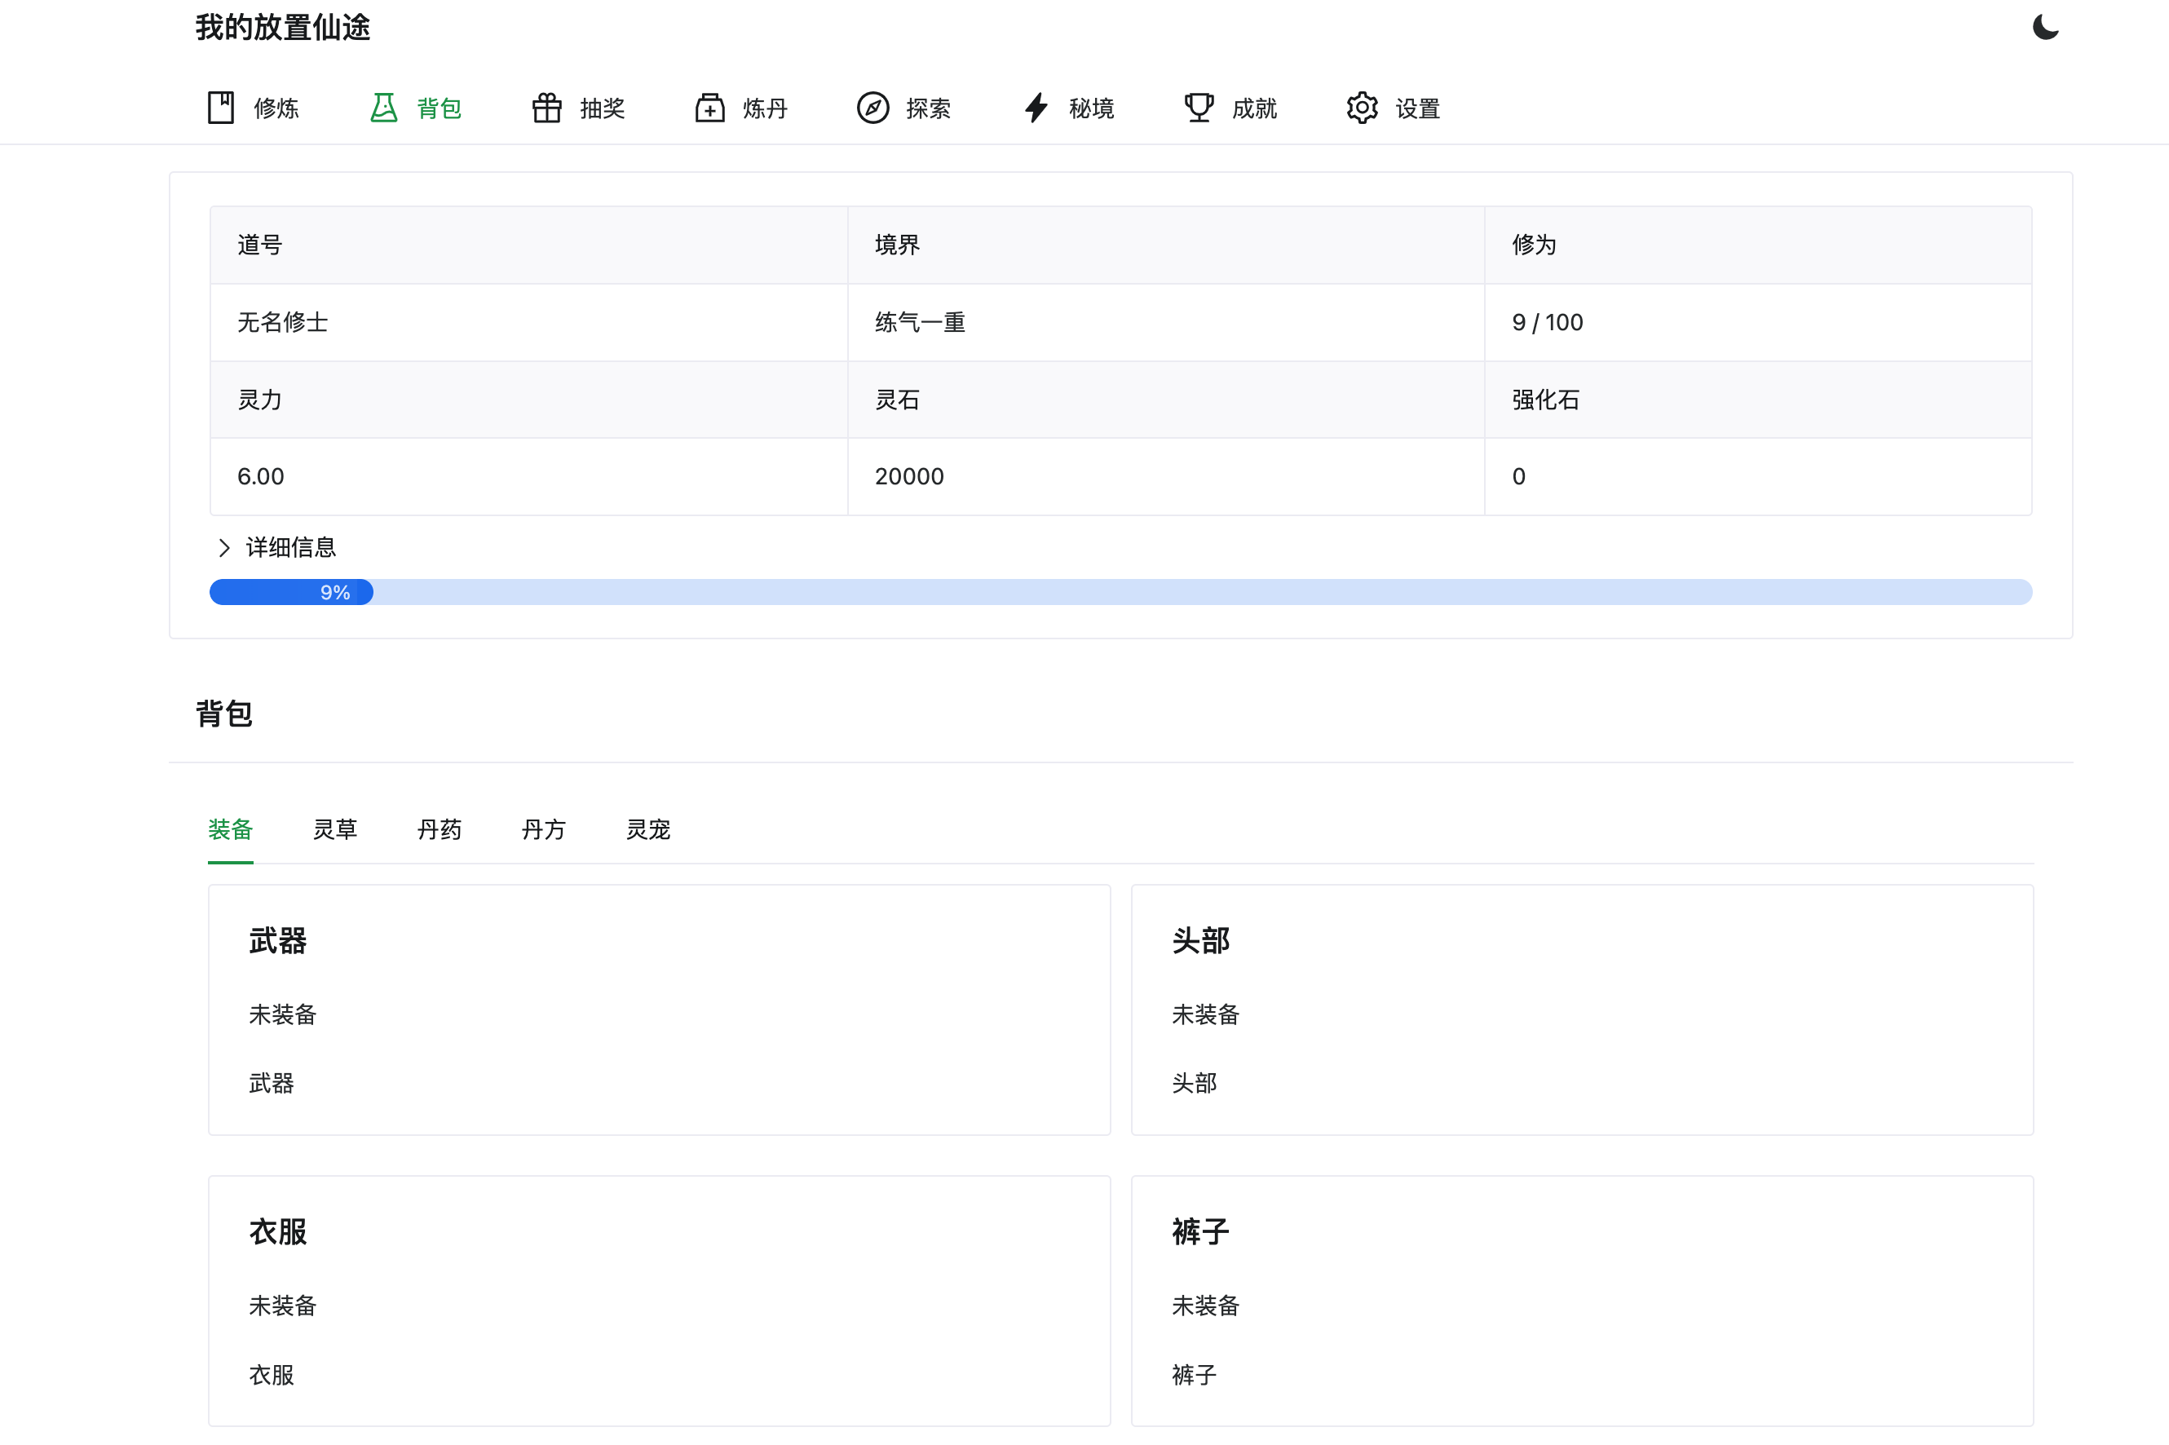Click the 秘境 lightning bolt icon

[x=1036, y=108]
